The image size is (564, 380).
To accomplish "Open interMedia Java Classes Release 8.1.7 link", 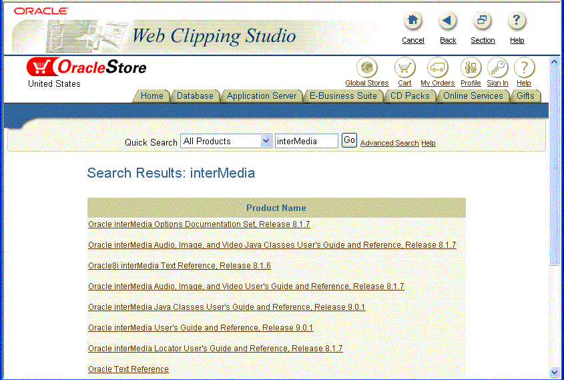I will coord(272,245).
